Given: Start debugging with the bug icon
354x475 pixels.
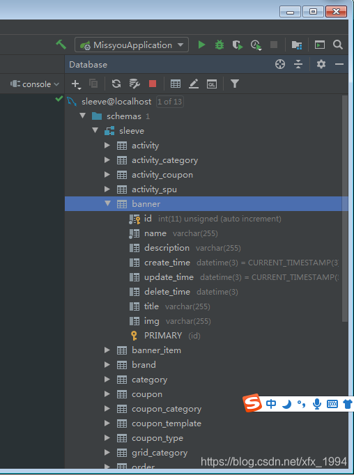Looking at the screenshot, I should (219, 45).
